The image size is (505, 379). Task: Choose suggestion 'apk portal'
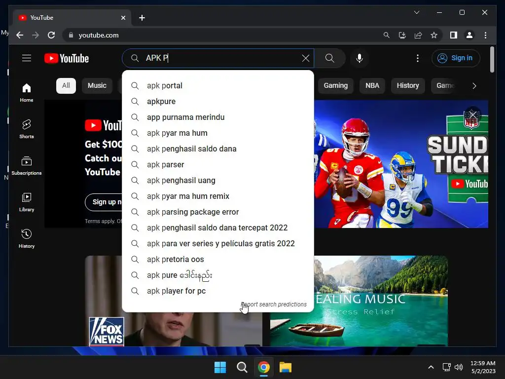pos(218,86)
